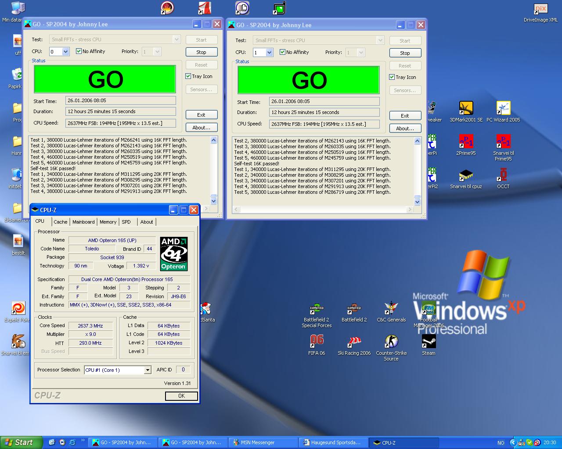Launch the Football Manager 2006 icon

(429, 314)
